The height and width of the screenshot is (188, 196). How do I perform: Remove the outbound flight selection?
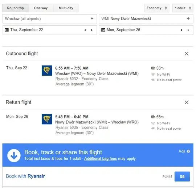pyautogui.click(x=186, y=54)
